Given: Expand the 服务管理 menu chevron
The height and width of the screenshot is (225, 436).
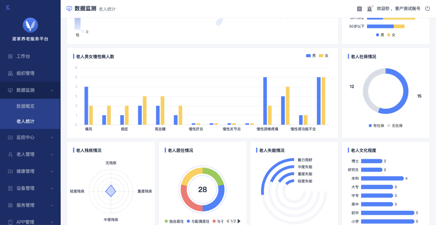Looking at the screenshot, I should [x=52, y=205].
